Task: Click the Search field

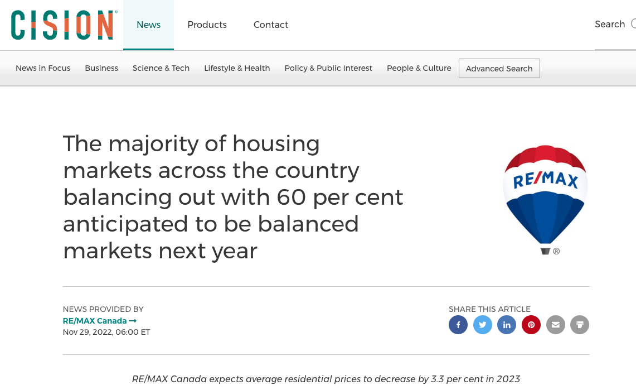Action: click(x=613, y=25)
